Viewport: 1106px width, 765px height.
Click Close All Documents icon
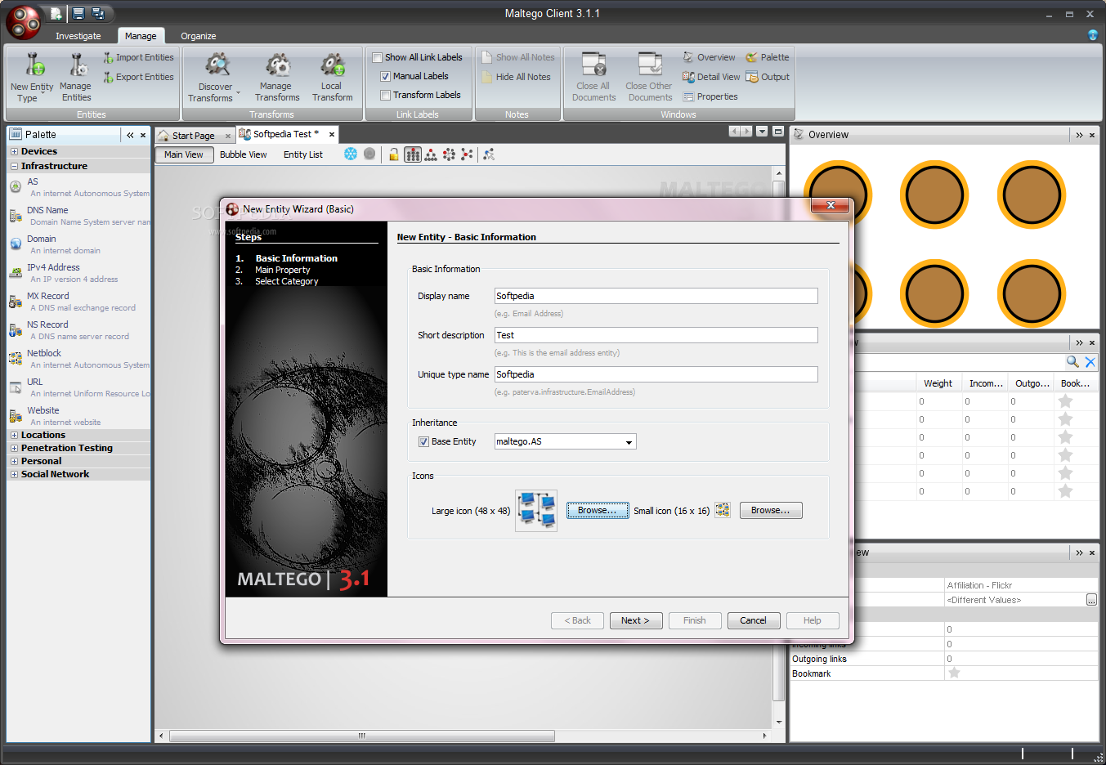click(593, 64)
